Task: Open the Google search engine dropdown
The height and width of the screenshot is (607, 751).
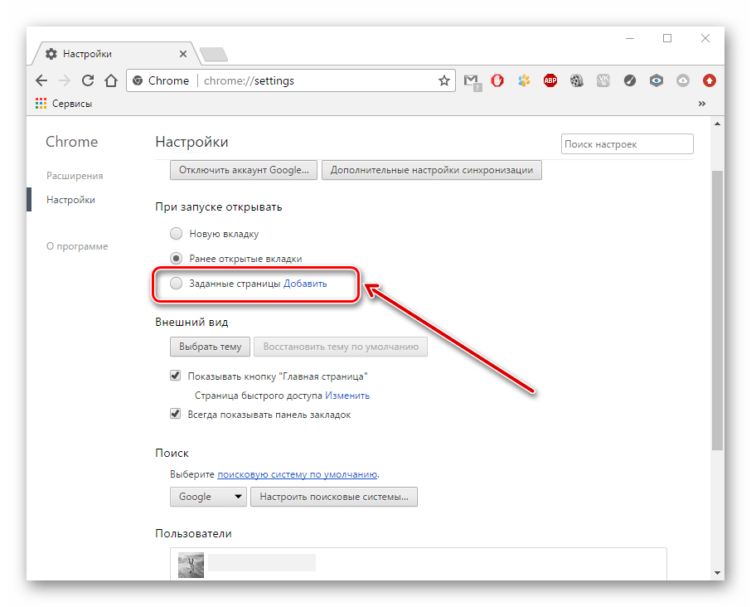Action: [208, 497]
